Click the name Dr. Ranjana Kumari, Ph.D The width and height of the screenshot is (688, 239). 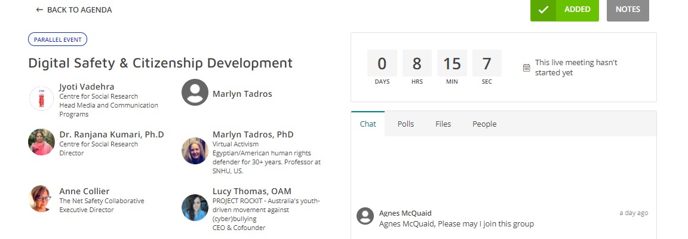click(x=112, y=134)
